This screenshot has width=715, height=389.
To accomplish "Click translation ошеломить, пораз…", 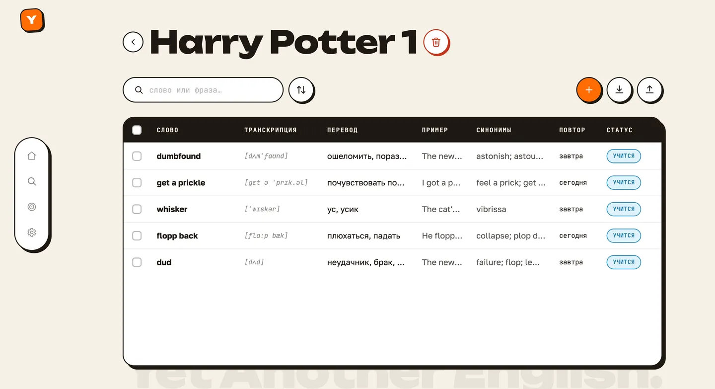I will point(367,156).
